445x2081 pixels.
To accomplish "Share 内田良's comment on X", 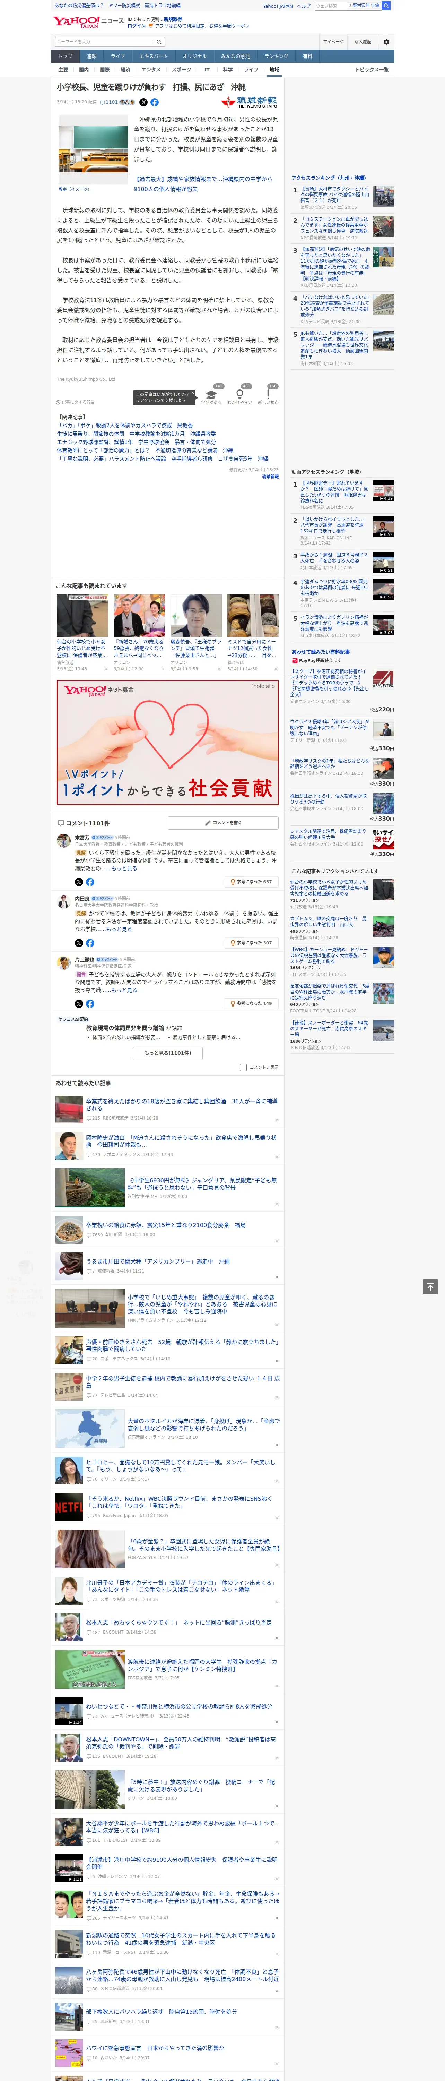I will point(79,943).
